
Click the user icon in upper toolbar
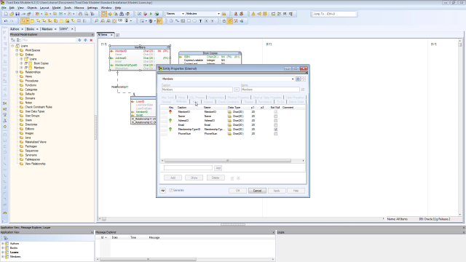click(236, 14)
